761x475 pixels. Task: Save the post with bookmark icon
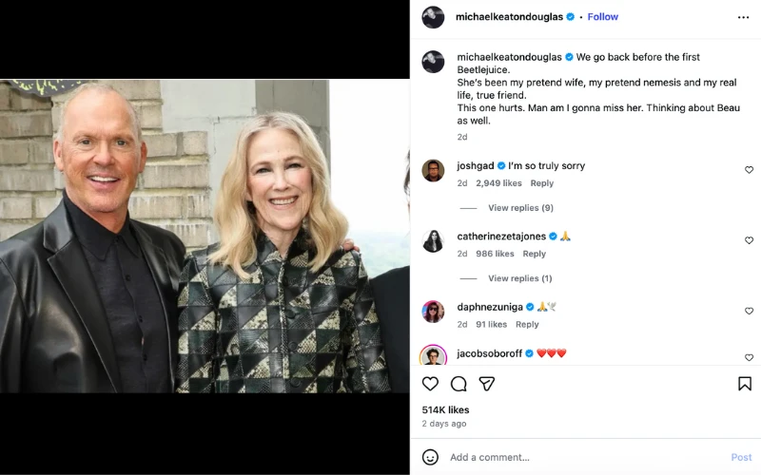pos(745,384)
